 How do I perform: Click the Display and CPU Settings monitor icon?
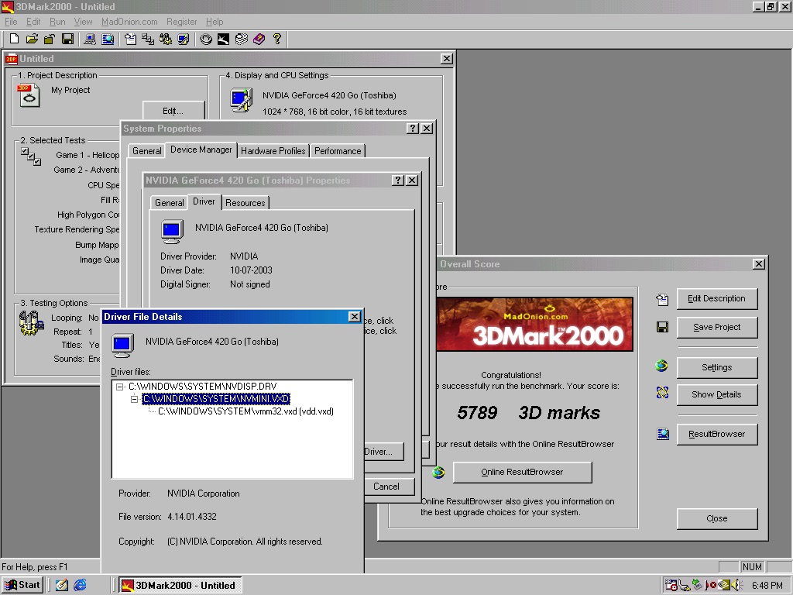click(242, 100)
